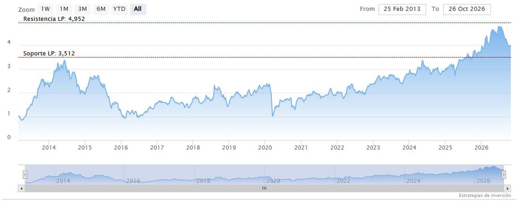Click the 2018 x-axis label
The width and height of the screenshot is (518, 205).
coord(193,148)
